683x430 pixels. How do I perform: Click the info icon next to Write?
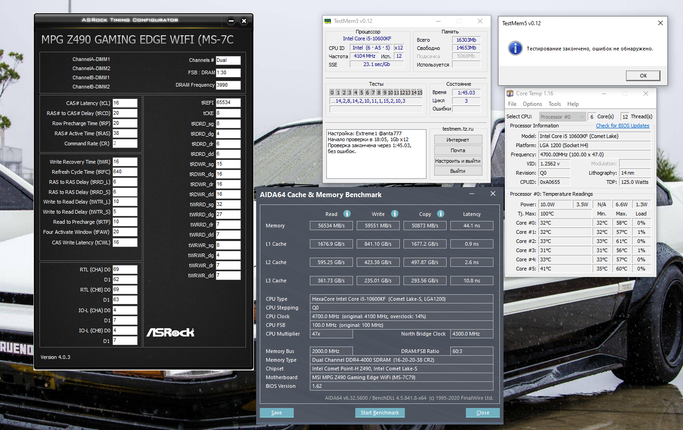pyautogui.click(x=395, y=214)
